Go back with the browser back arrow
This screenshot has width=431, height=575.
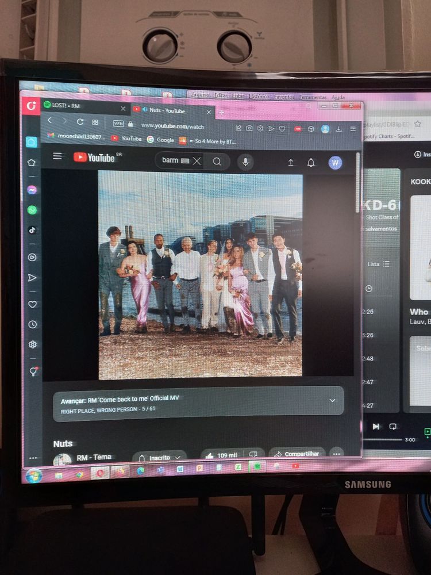50,120
